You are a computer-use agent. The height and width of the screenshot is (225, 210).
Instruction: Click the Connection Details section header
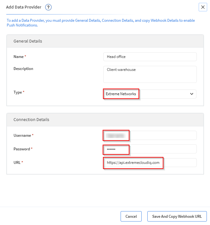(x=105, y=120)
